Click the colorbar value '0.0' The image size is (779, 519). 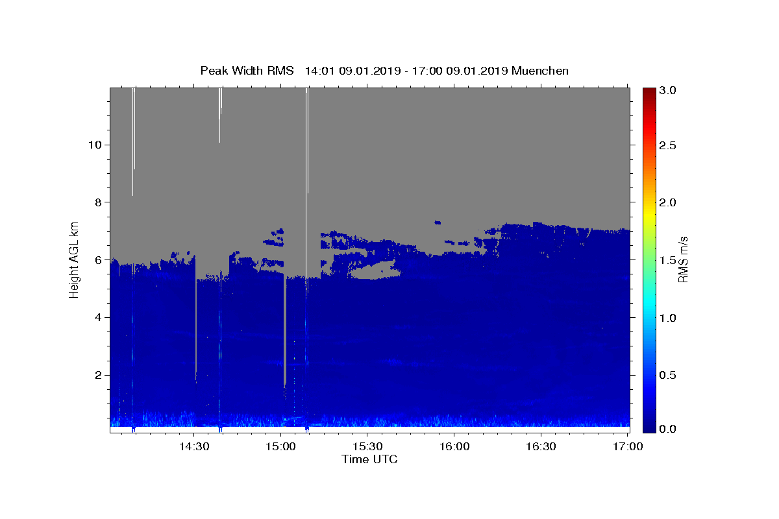coord(668,428)
